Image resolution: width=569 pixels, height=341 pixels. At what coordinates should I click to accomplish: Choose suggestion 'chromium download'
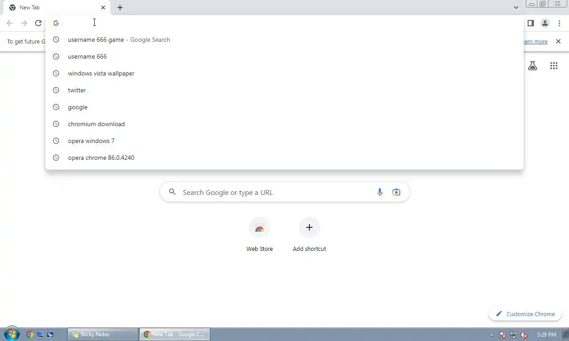[284, 124]
